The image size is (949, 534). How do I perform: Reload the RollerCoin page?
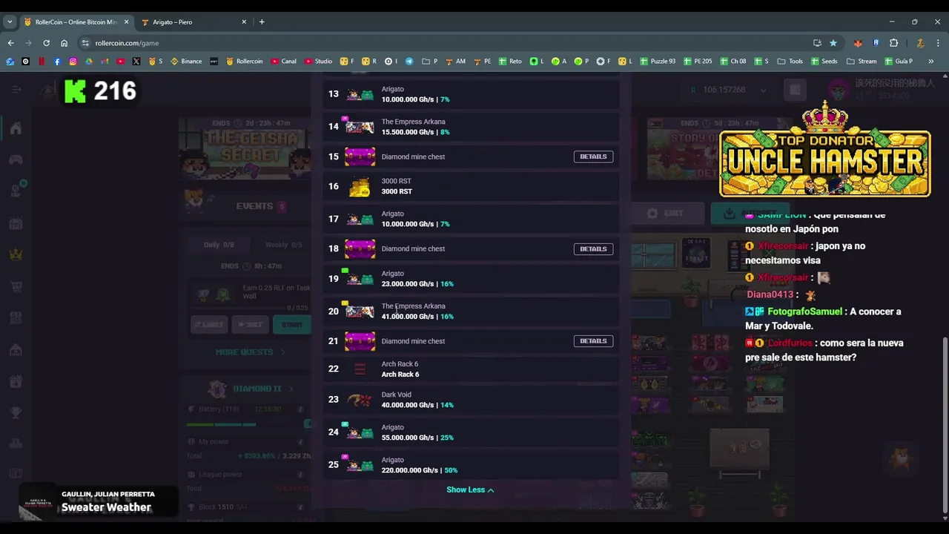(x=44, y=43)
